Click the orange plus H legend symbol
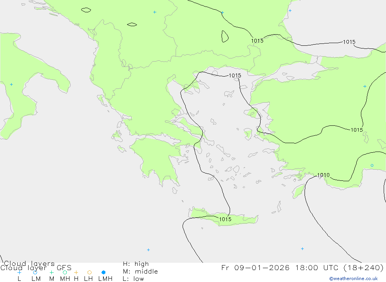Viewport: 386px width, 282px height. [76, 272]
